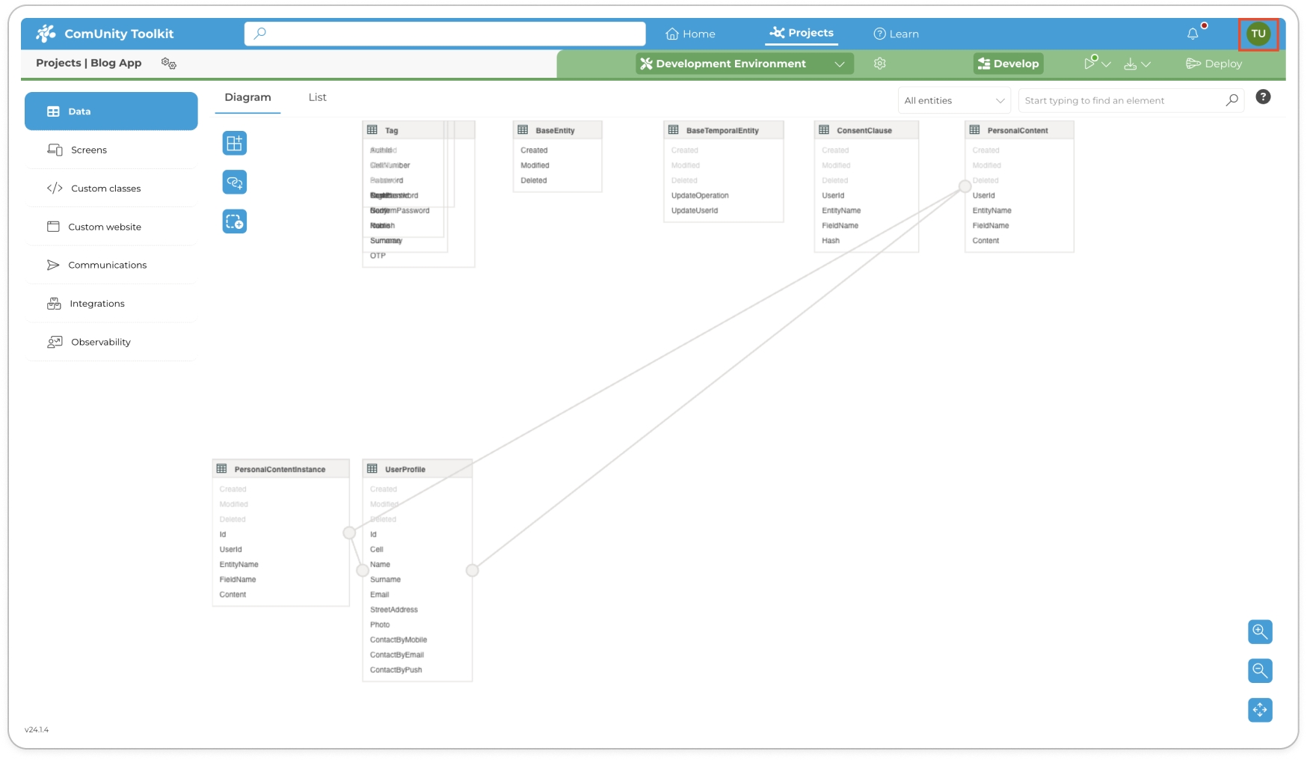The width and height of the screenshot is (1307, 760).
Task: Expand the Development Environment dropdown
Action: [x=839, y=64]
